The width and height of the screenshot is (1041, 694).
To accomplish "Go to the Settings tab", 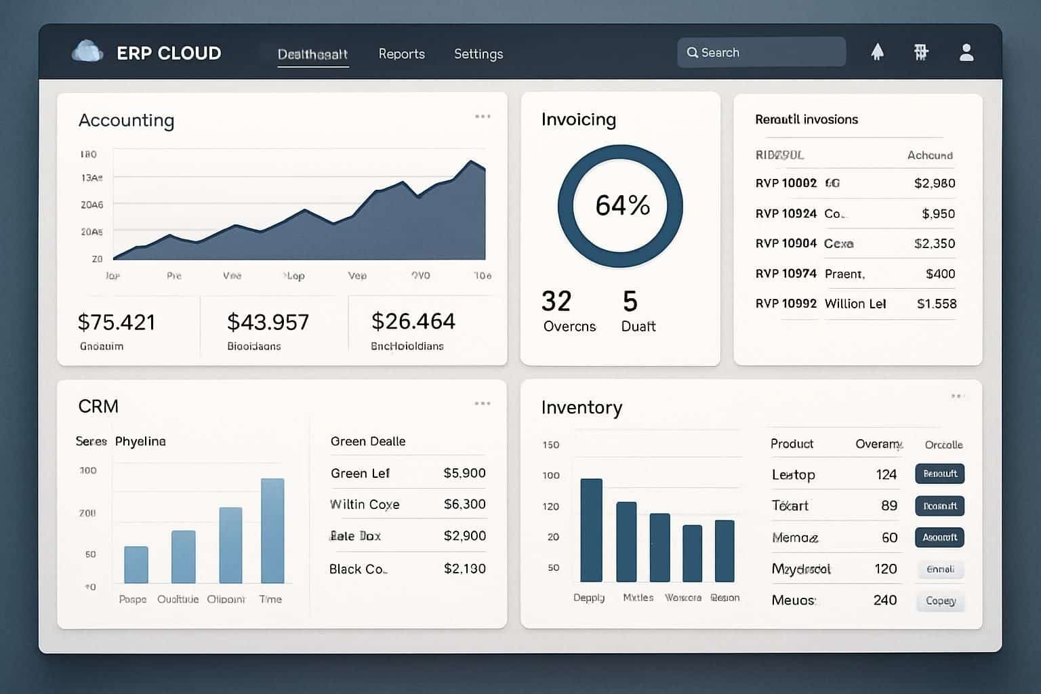I will 478,54.
